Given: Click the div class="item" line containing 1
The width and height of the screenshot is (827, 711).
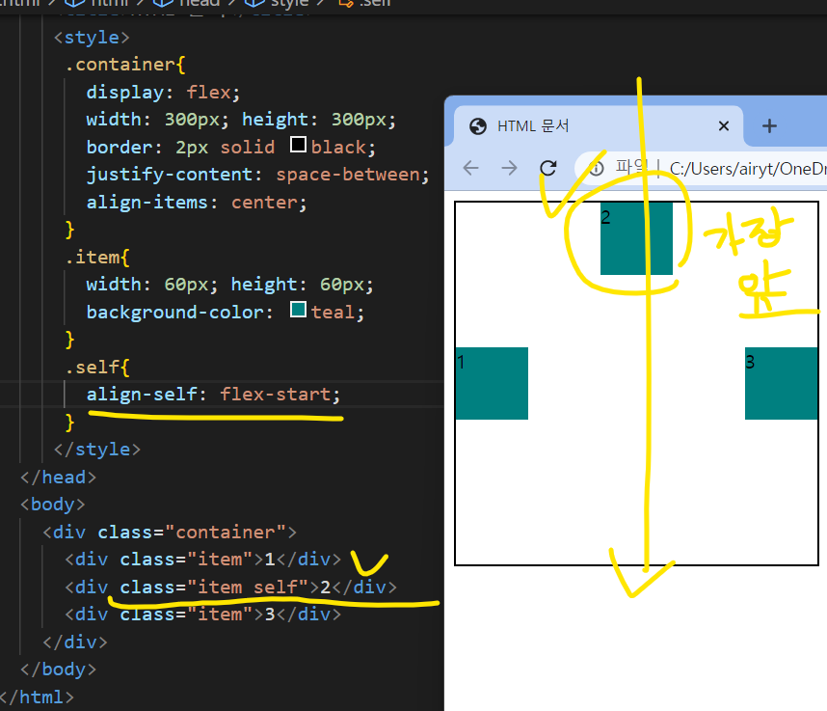Looking at the screenshot, I should click(x=203, y=560).
